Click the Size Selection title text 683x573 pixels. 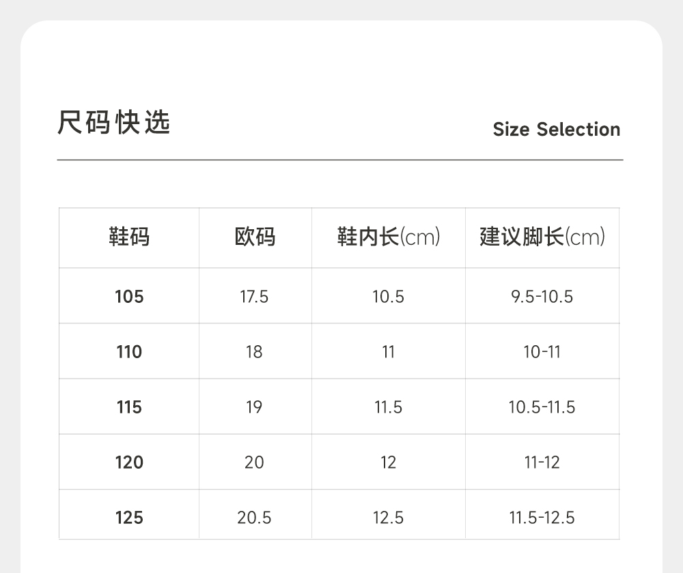coord(556,130)
